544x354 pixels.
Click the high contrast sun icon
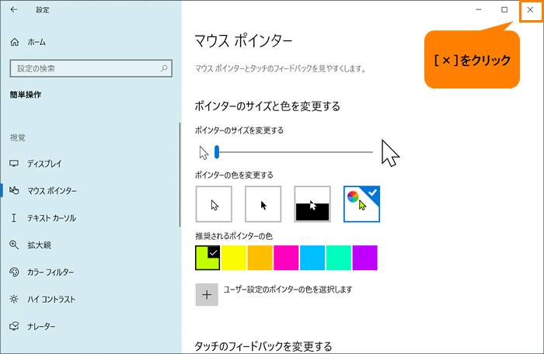(14, 299)
